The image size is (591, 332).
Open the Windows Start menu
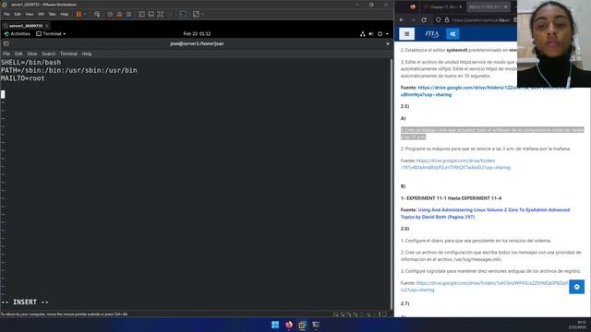(275, 325)
